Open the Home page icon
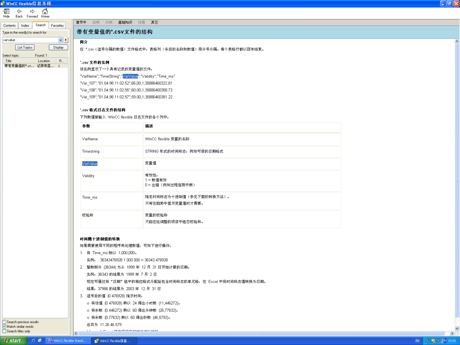This screenshot has height=345, width=460. (x=45, y=13)
